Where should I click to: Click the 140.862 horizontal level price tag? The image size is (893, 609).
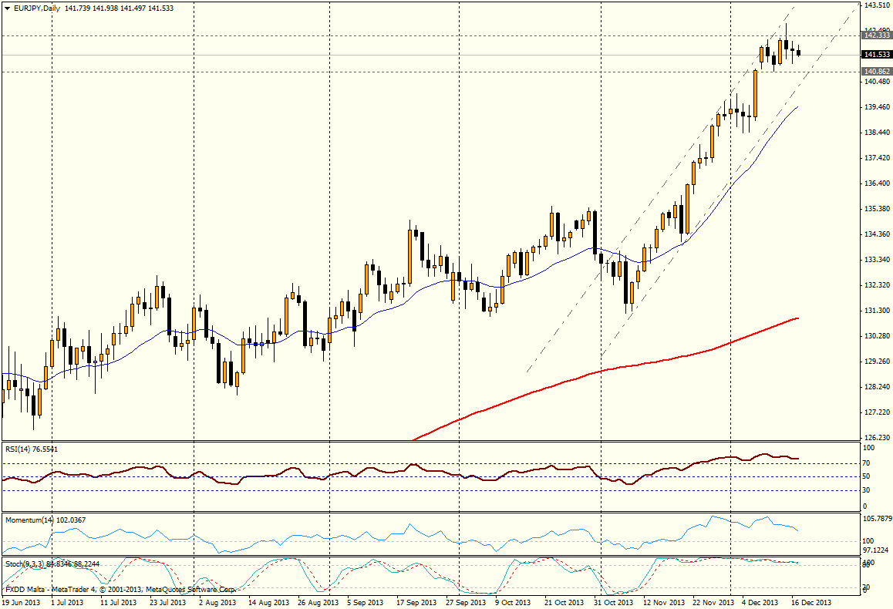878,72
